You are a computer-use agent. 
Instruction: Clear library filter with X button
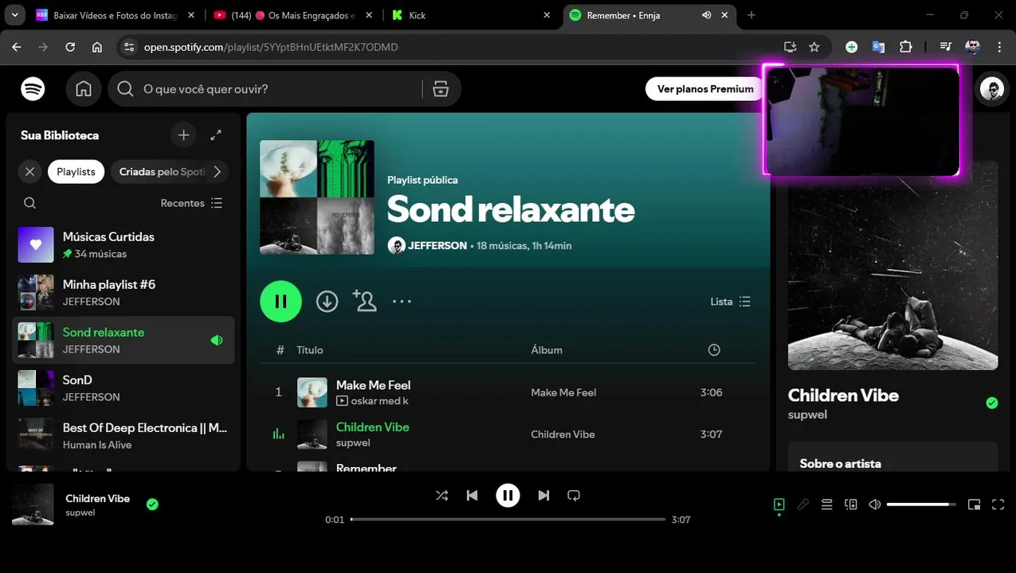tap(29, 172)
